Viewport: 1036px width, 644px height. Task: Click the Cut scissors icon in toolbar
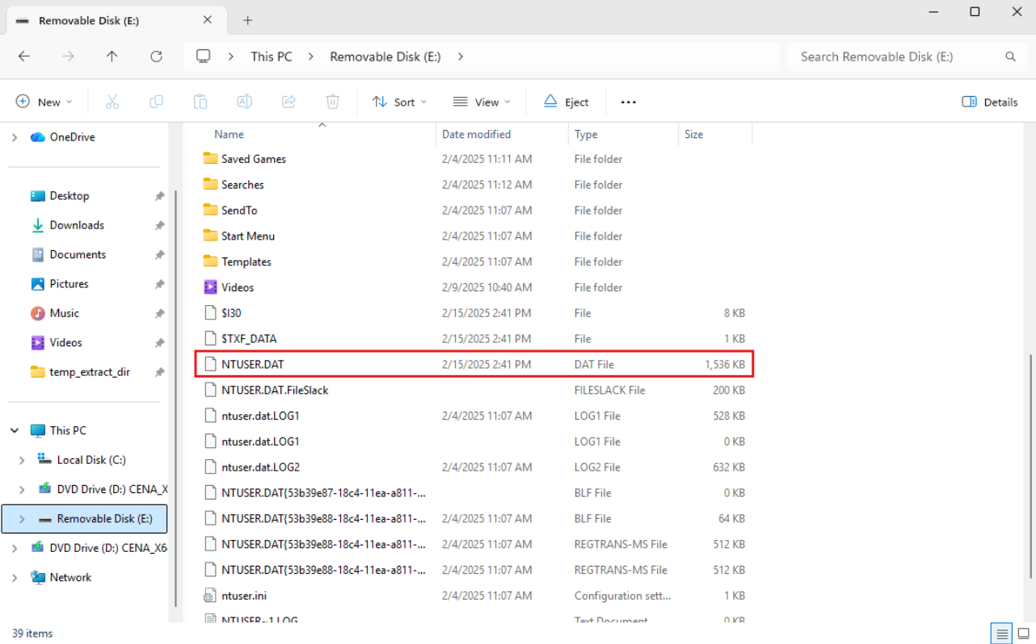click(112, 102)
